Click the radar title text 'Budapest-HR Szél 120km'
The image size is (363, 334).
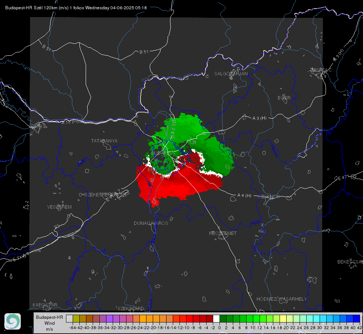pos(31,8)
